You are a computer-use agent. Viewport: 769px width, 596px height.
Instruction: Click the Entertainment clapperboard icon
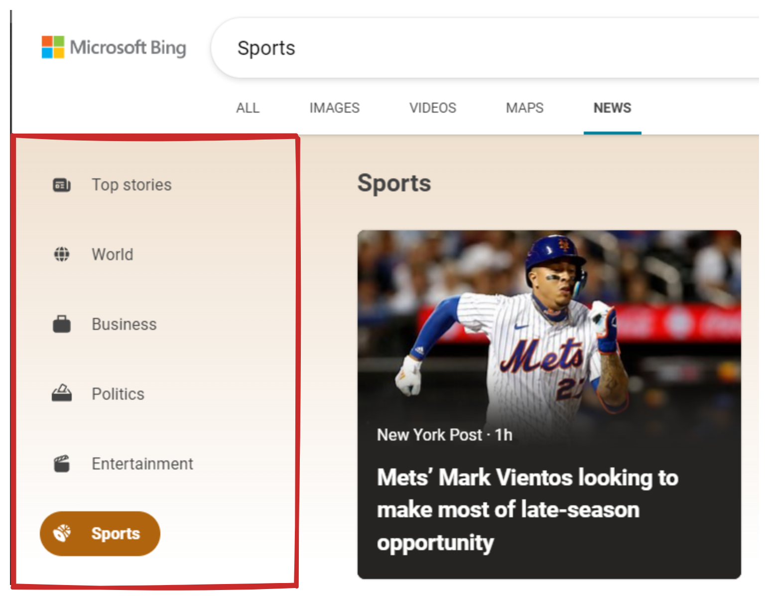tap(62, 463)
